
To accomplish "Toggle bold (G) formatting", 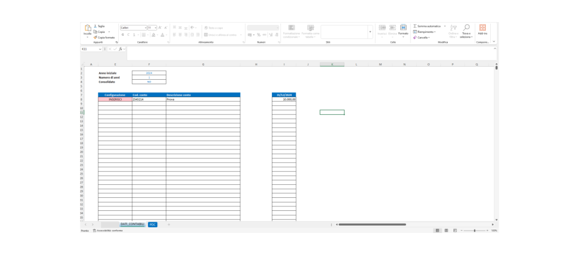I will click(x=123, y=34).
